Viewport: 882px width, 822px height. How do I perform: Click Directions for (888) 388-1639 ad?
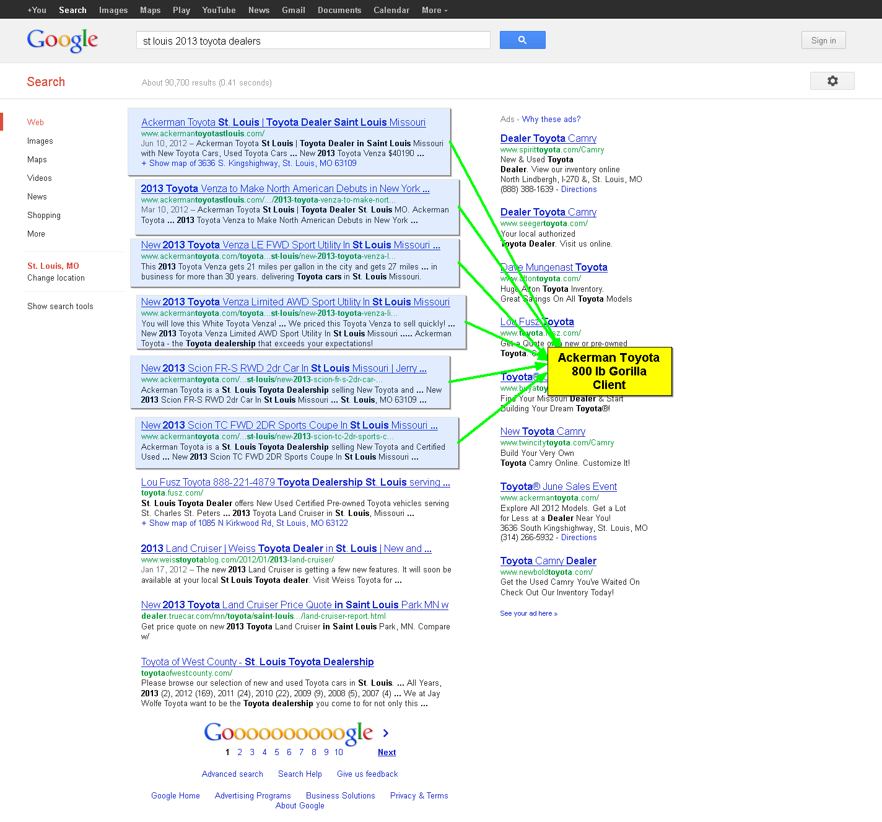(579, 190)
